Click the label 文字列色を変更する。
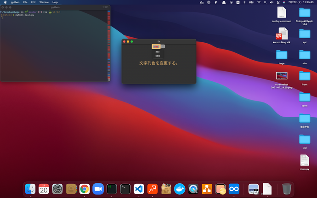 (158, 63)
